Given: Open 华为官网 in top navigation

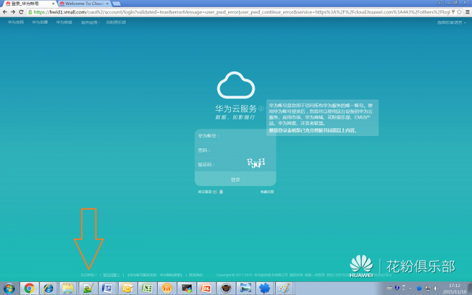Looking at the screenshot, I should (16, 22).
